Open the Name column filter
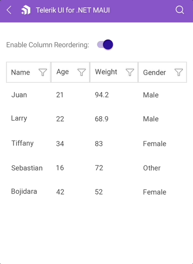This screenshot has width=193, height=264. click(x=43, y=72)
